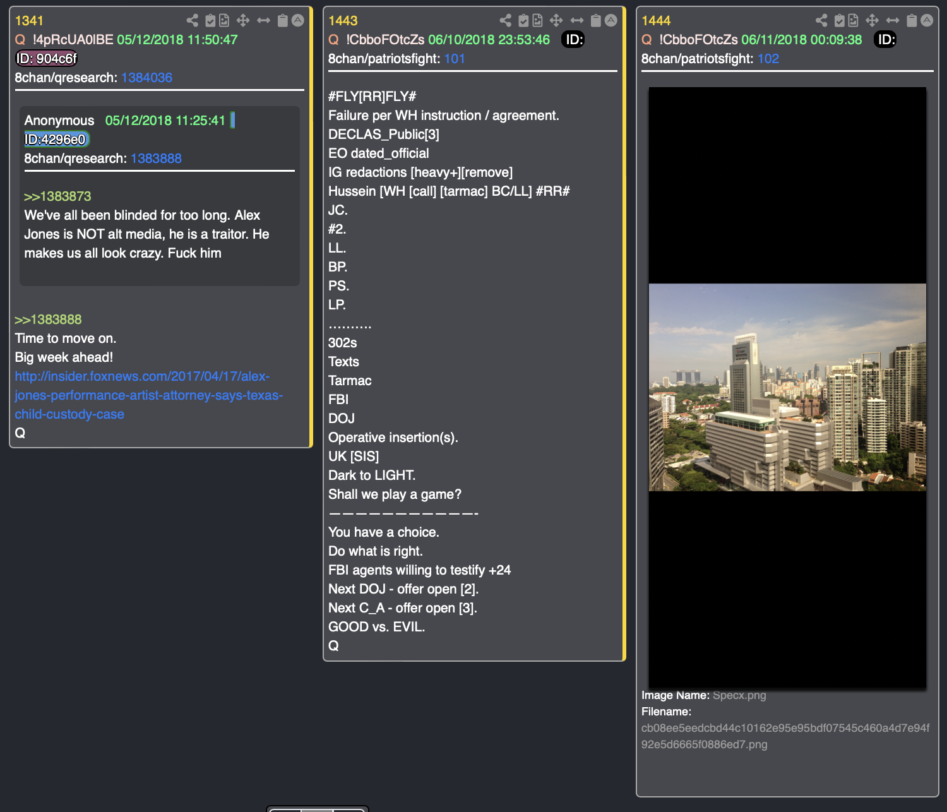Click the line '#FLY[RR]FLY#'
Image resolution: width=947 pixels, height=812 pixels.
click(372, 97)
